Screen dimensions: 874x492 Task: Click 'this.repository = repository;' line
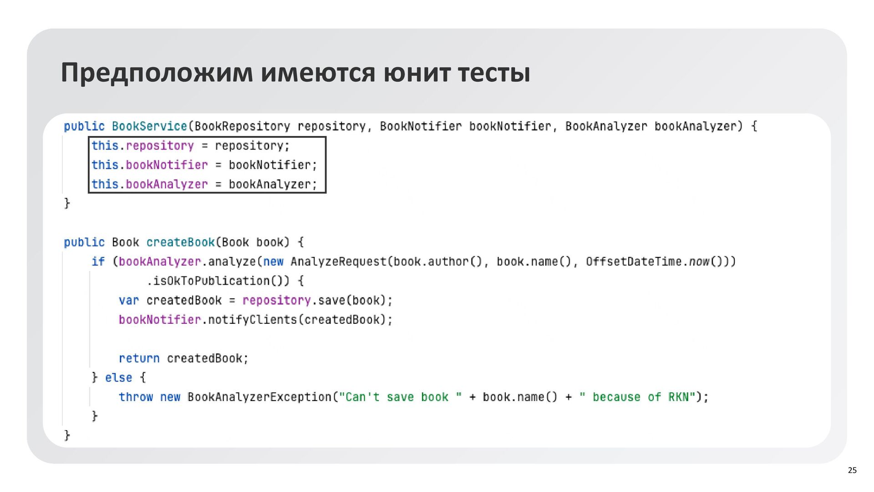tap(190, 146)
